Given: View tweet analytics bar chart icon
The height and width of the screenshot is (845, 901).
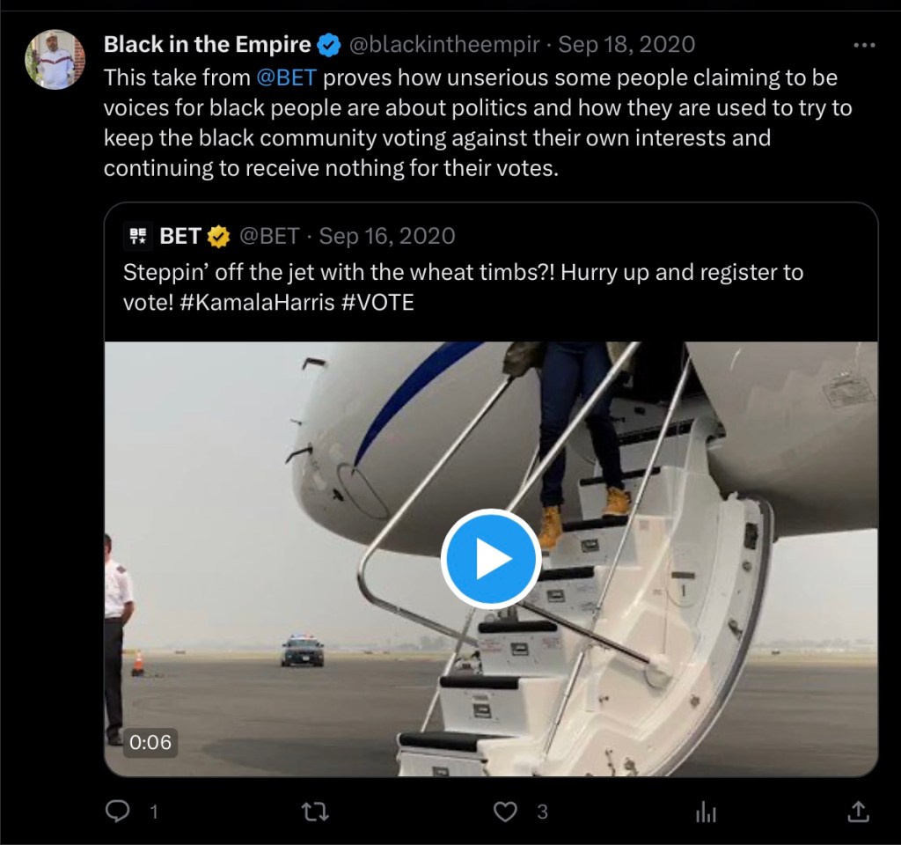Looking at the screenshot, I should pos(706,811).
